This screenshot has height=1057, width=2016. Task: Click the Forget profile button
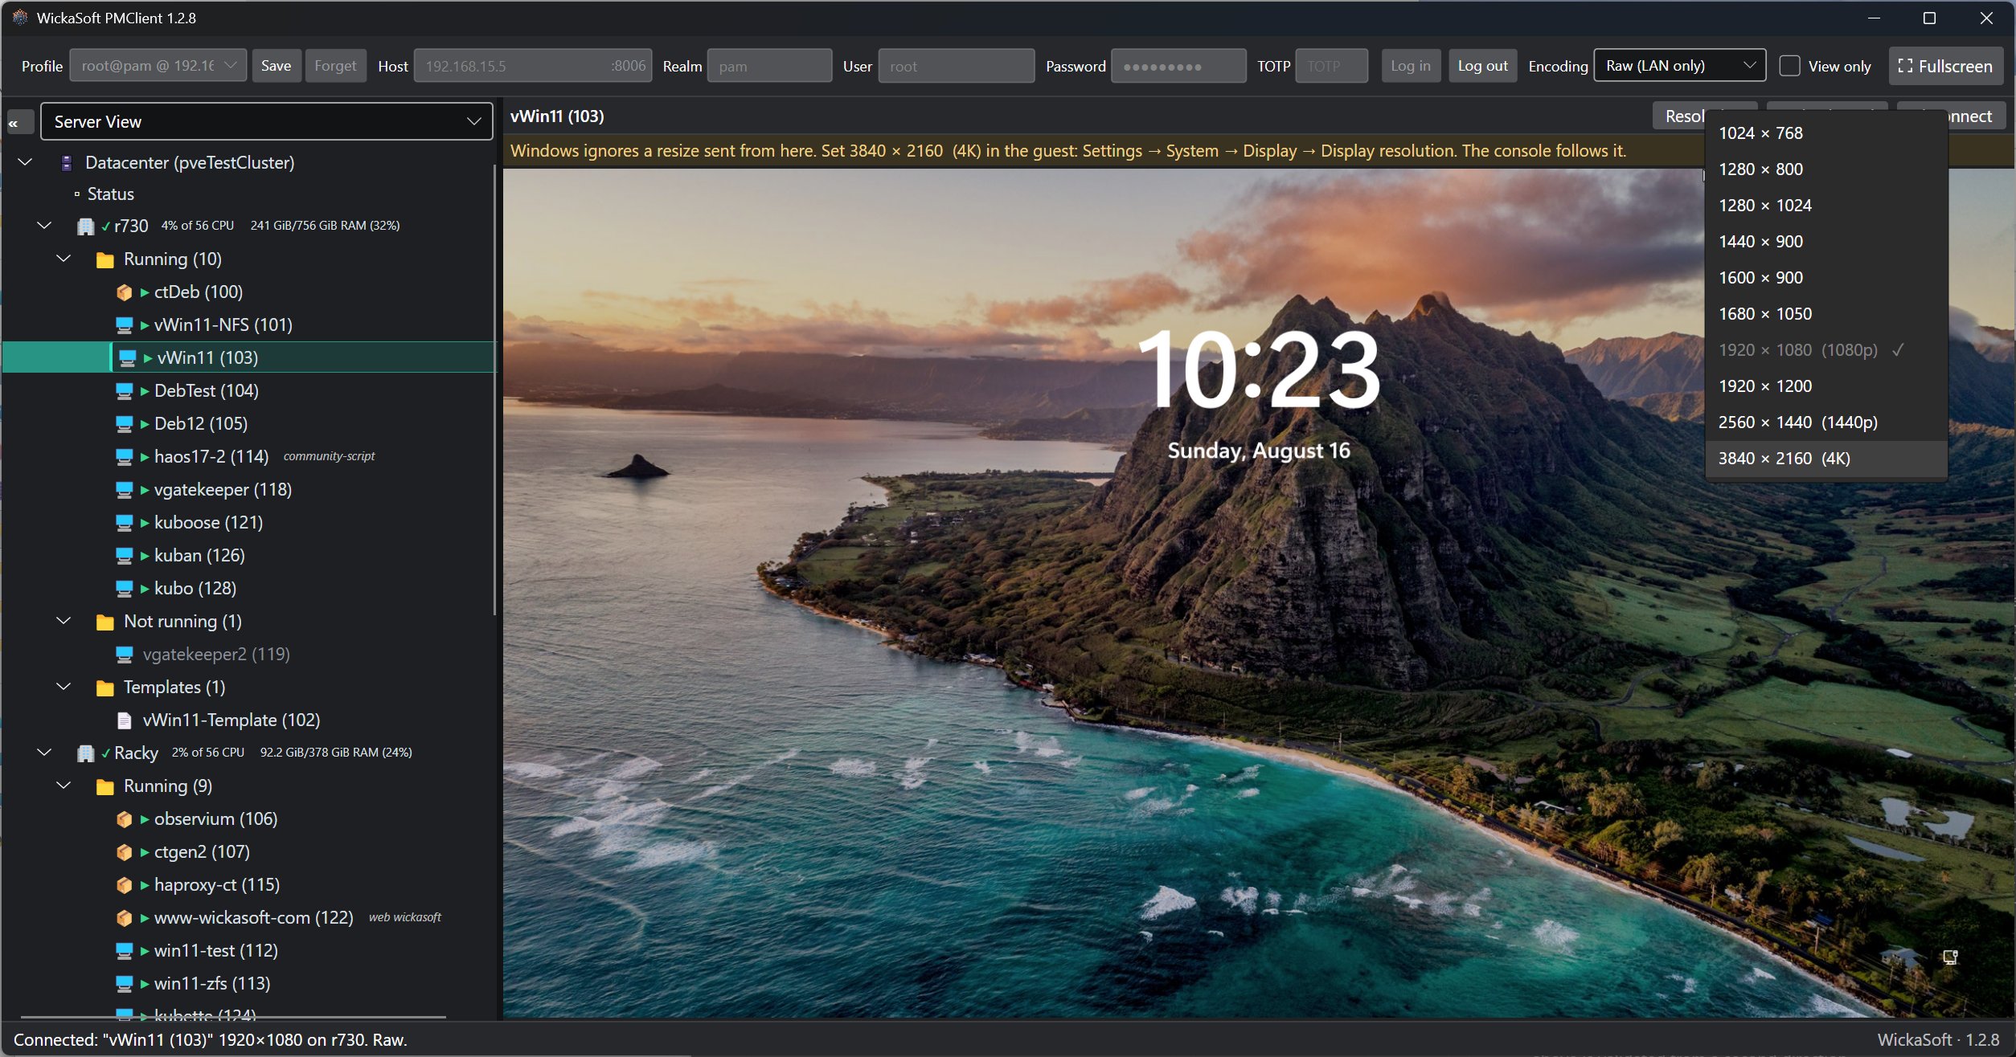point(335,66)
